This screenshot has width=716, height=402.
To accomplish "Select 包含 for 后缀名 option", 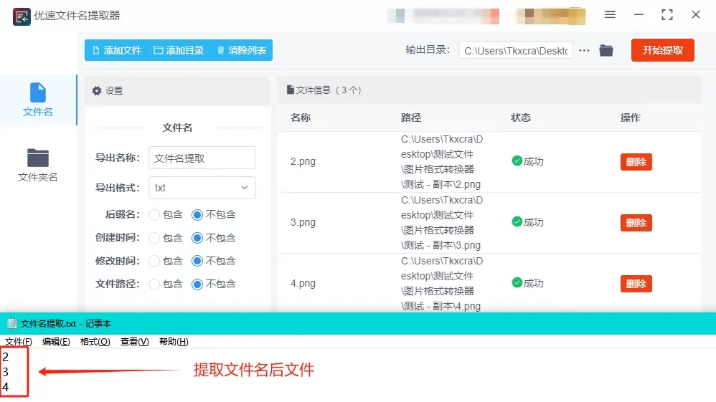I will [154, 214].
